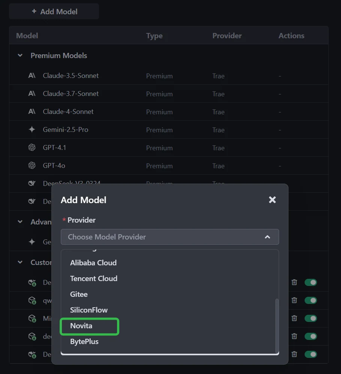Click the OpenAI icon beside GPT-4.1

(x=32, y=147)
